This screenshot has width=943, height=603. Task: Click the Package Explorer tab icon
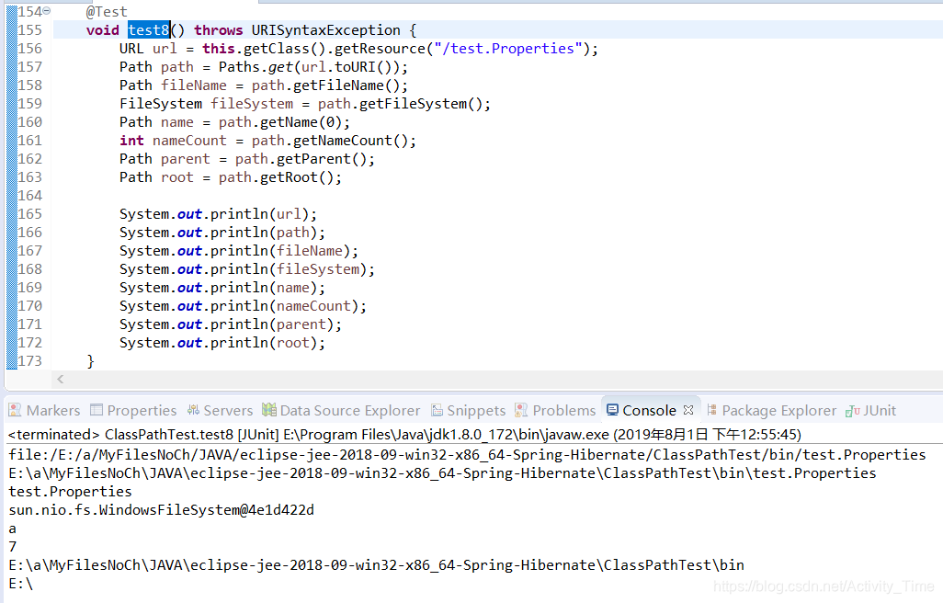[711, 409]
